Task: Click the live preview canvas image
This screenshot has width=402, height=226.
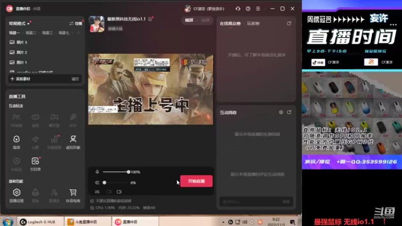Action: coord(150,89)
